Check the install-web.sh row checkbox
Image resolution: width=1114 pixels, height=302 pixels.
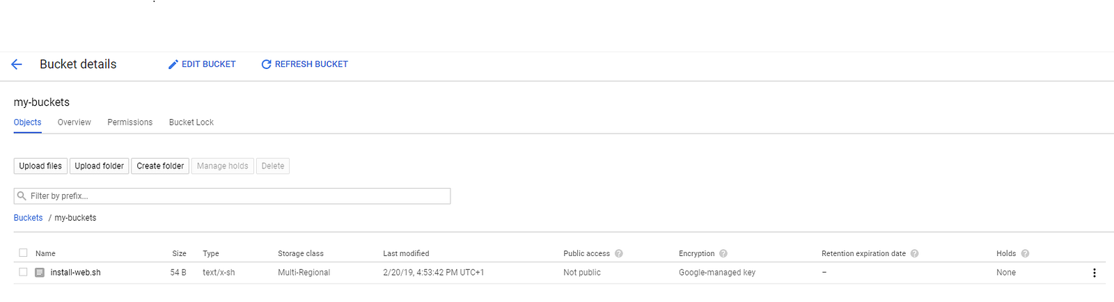(23, 272)
